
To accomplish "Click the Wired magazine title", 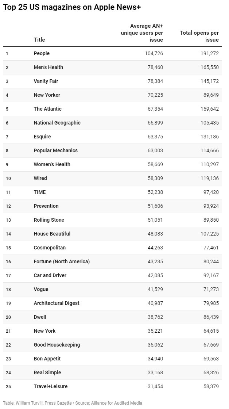I will 40,178.
